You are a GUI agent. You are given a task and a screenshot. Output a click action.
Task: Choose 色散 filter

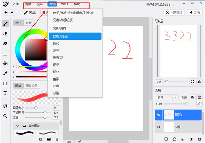click(75, 79)
